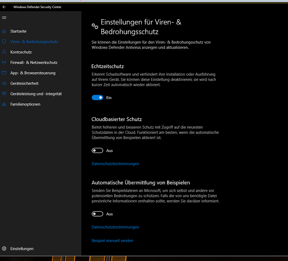
Task: Click the Echtzeitschutz section heading
Action: tap(108, 67)
